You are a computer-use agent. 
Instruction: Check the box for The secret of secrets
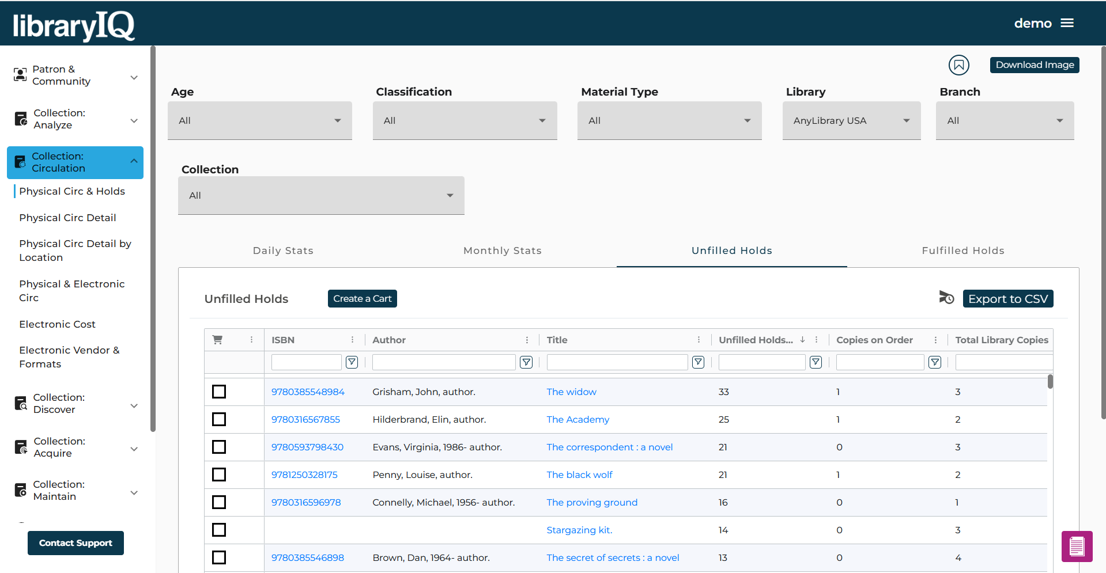tap(219, 557)
